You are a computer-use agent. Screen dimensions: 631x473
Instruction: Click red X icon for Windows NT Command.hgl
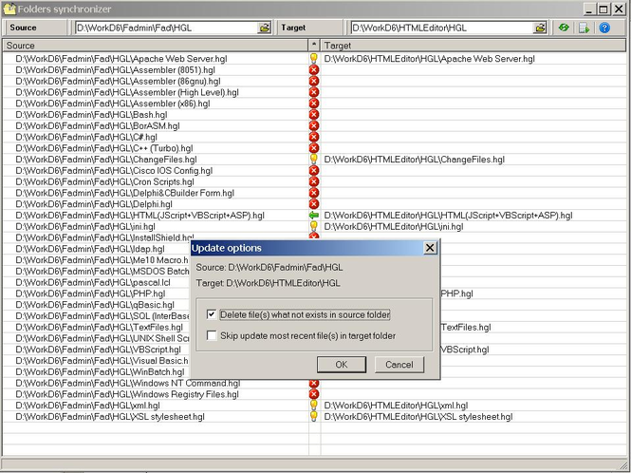point(314,383)
